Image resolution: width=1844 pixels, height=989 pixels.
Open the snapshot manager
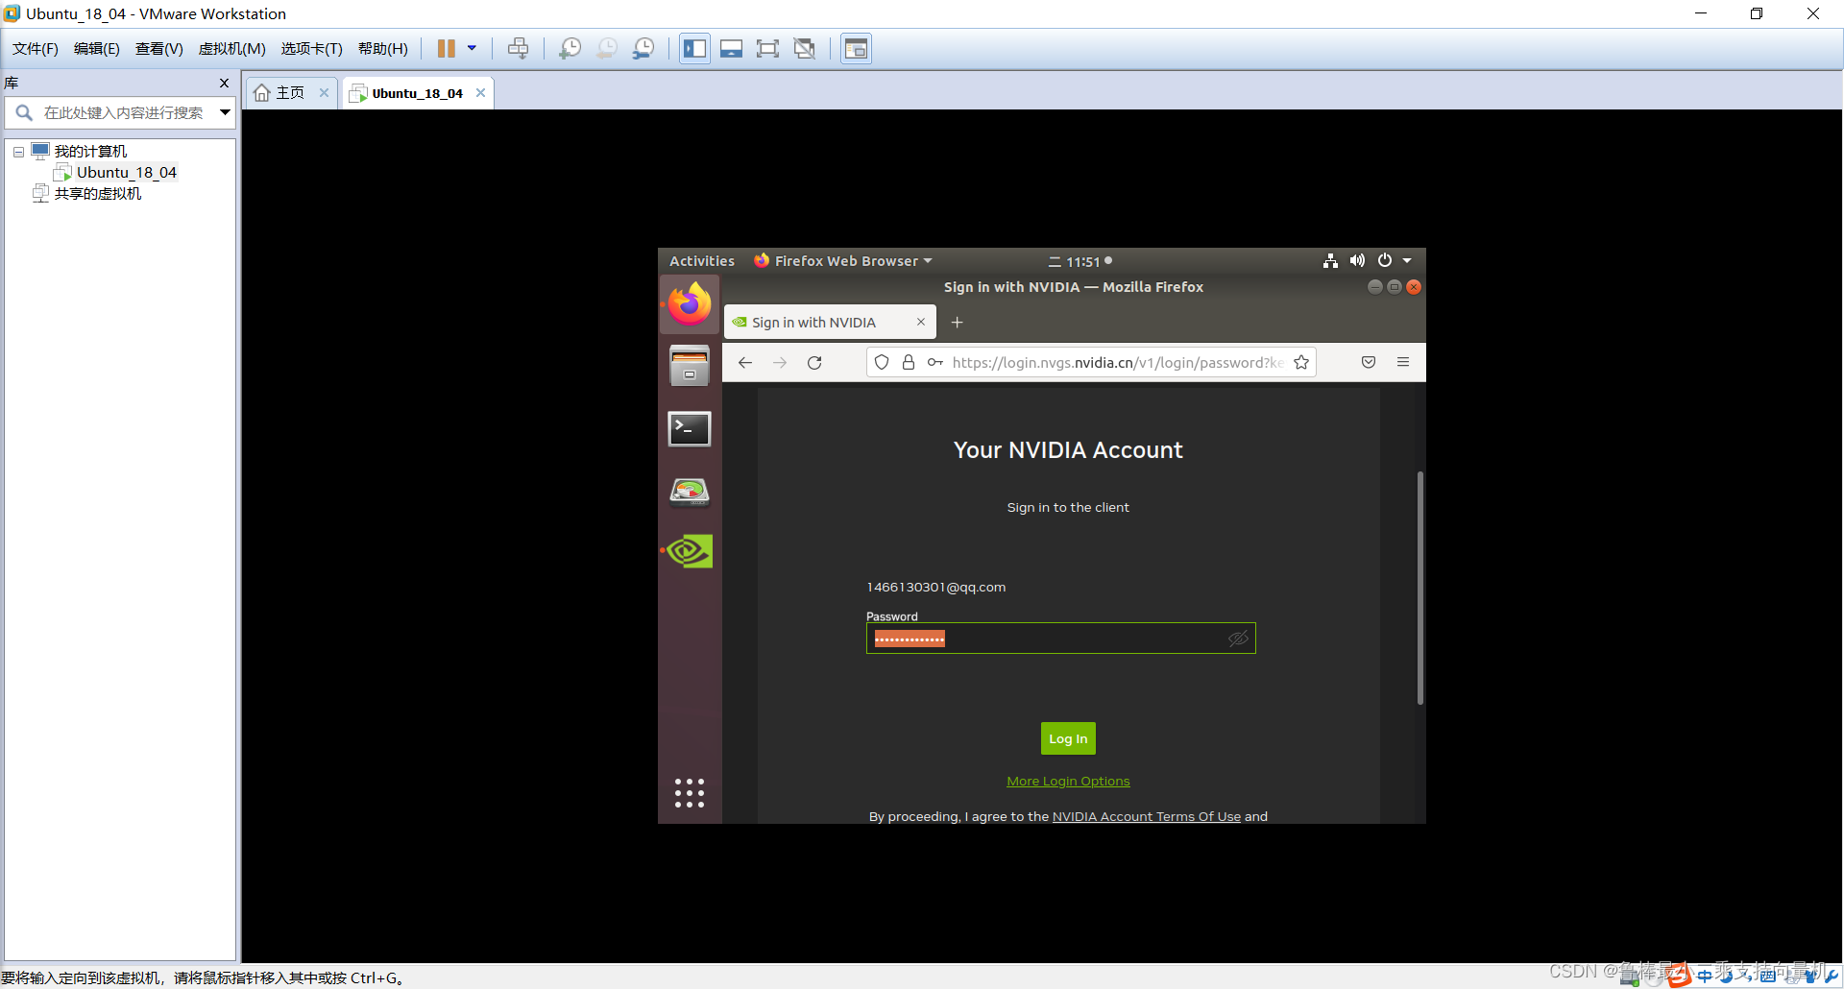tap(643, 48)
